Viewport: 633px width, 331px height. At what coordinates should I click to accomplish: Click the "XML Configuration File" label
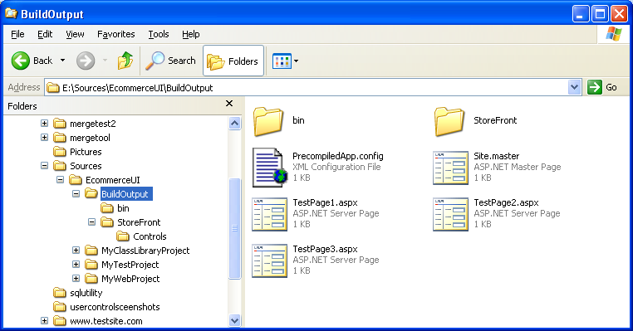(x=336, y=167)
